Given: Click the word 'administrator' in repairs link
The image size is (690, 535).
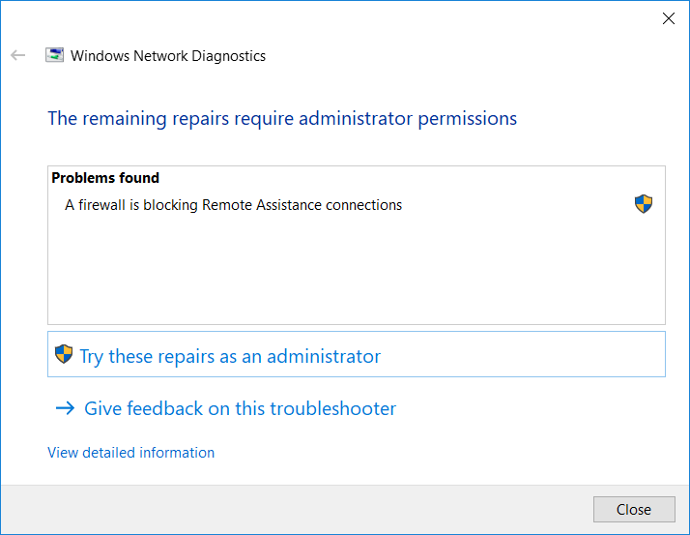Looking at the screenshot, I should tap(324, 356).
